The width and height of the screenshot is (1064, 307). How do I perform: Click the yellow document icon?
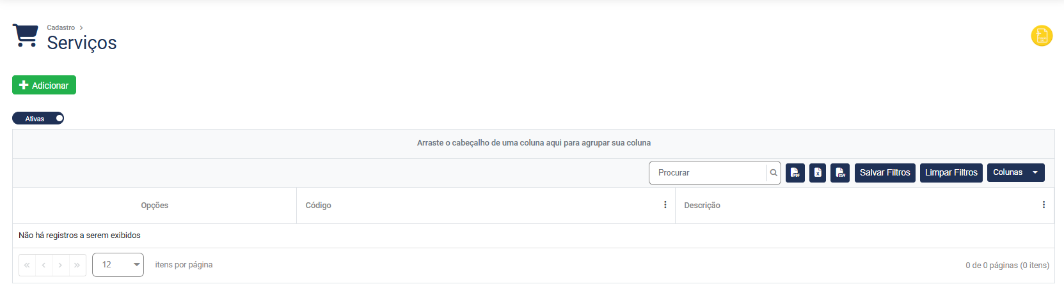click(x=1042, y=36)
